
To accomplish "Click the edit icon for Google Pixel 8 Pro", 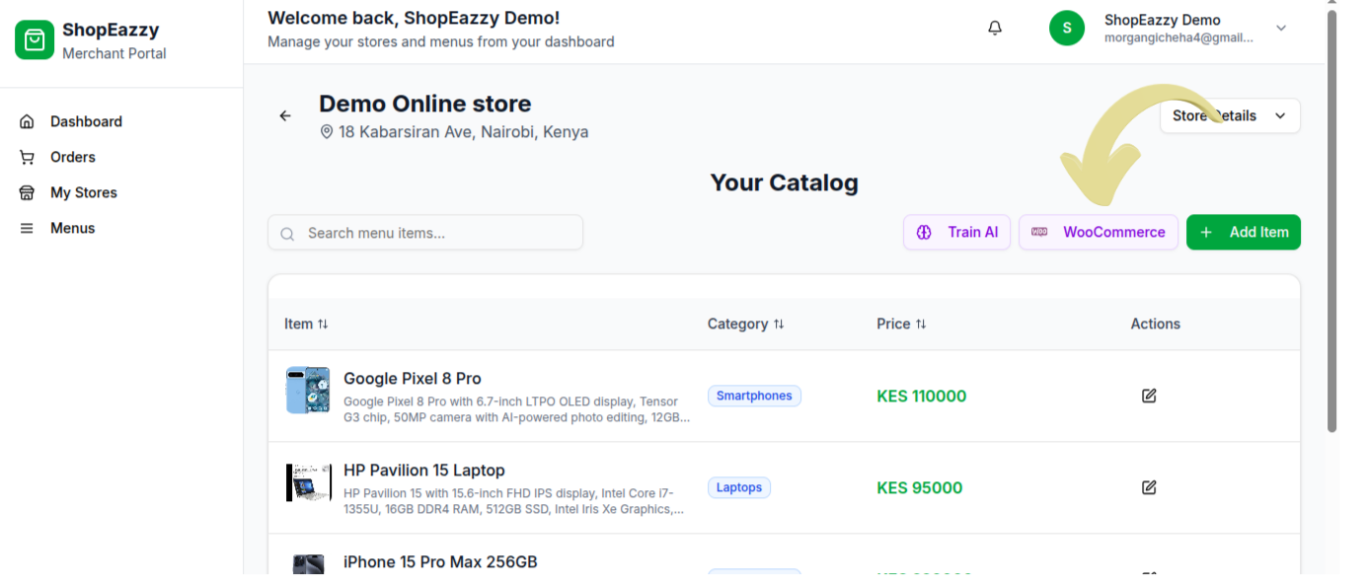I will [x=1149, y=396].
